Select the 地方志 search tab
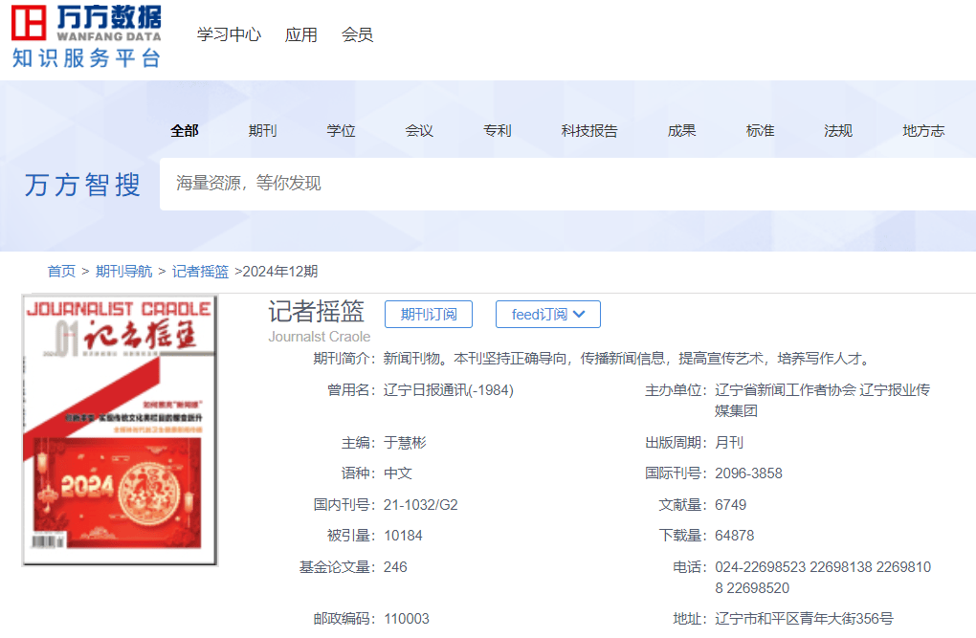The width and height of the screenshot is (976, 638). 923,131
